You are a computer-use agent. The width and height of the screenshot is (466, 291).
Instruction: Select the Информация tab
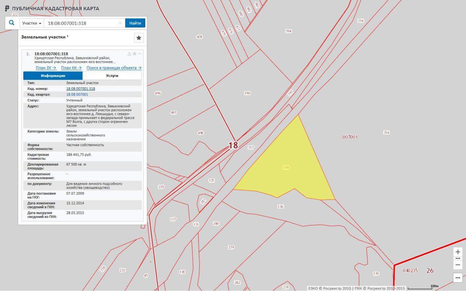(53, 76)
